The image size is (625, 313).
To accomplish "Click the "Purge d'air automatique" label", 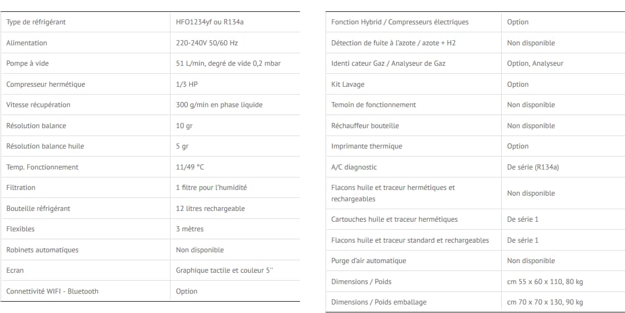I will tap(369, 261).
